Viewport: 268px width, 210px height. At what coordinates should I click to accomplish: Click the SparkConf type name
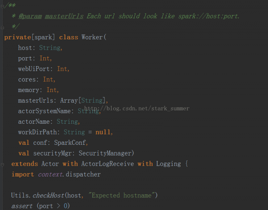70,143
